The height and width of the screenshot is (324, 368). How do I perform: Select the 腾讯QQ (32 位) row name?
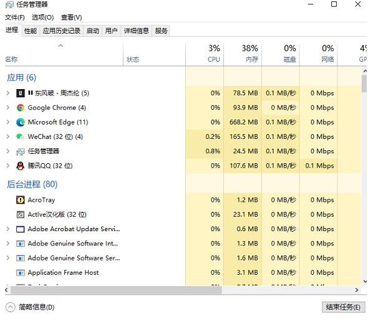point(50,166)
